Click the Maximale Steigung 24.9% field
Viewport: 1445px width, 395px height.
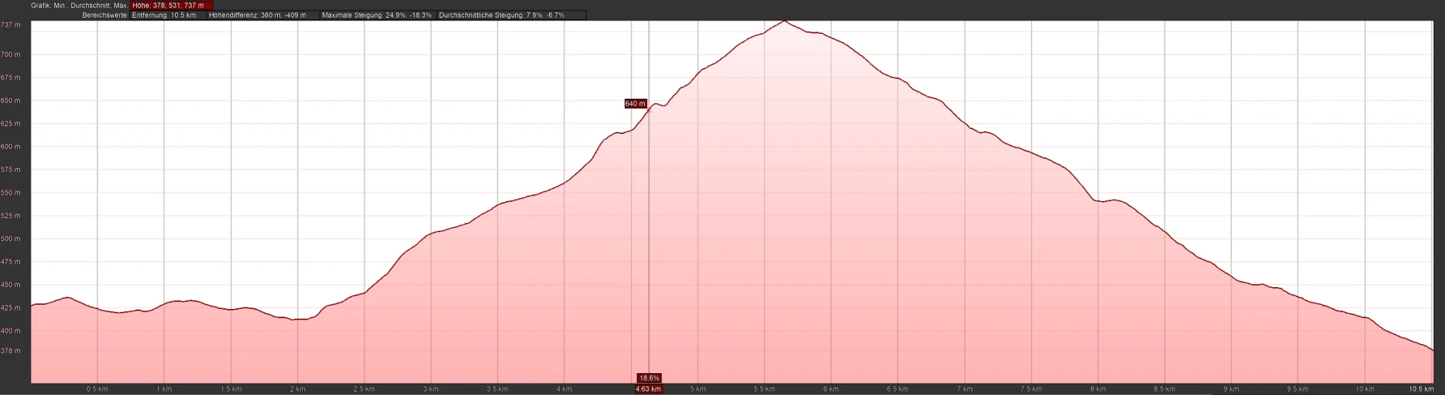click(377, 16)
